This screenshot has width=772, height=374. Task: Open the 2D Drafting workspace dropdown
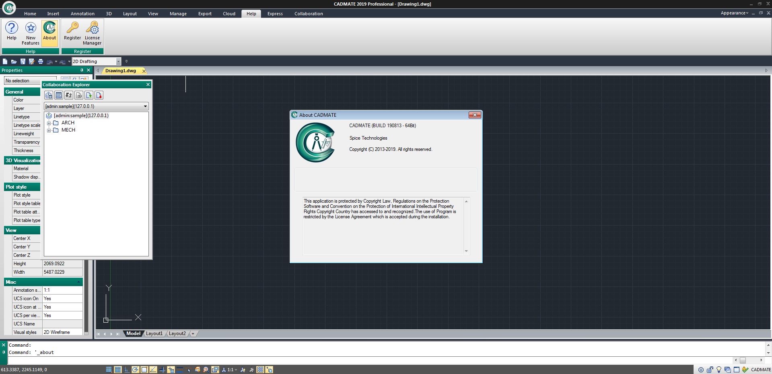coord(118,61)
